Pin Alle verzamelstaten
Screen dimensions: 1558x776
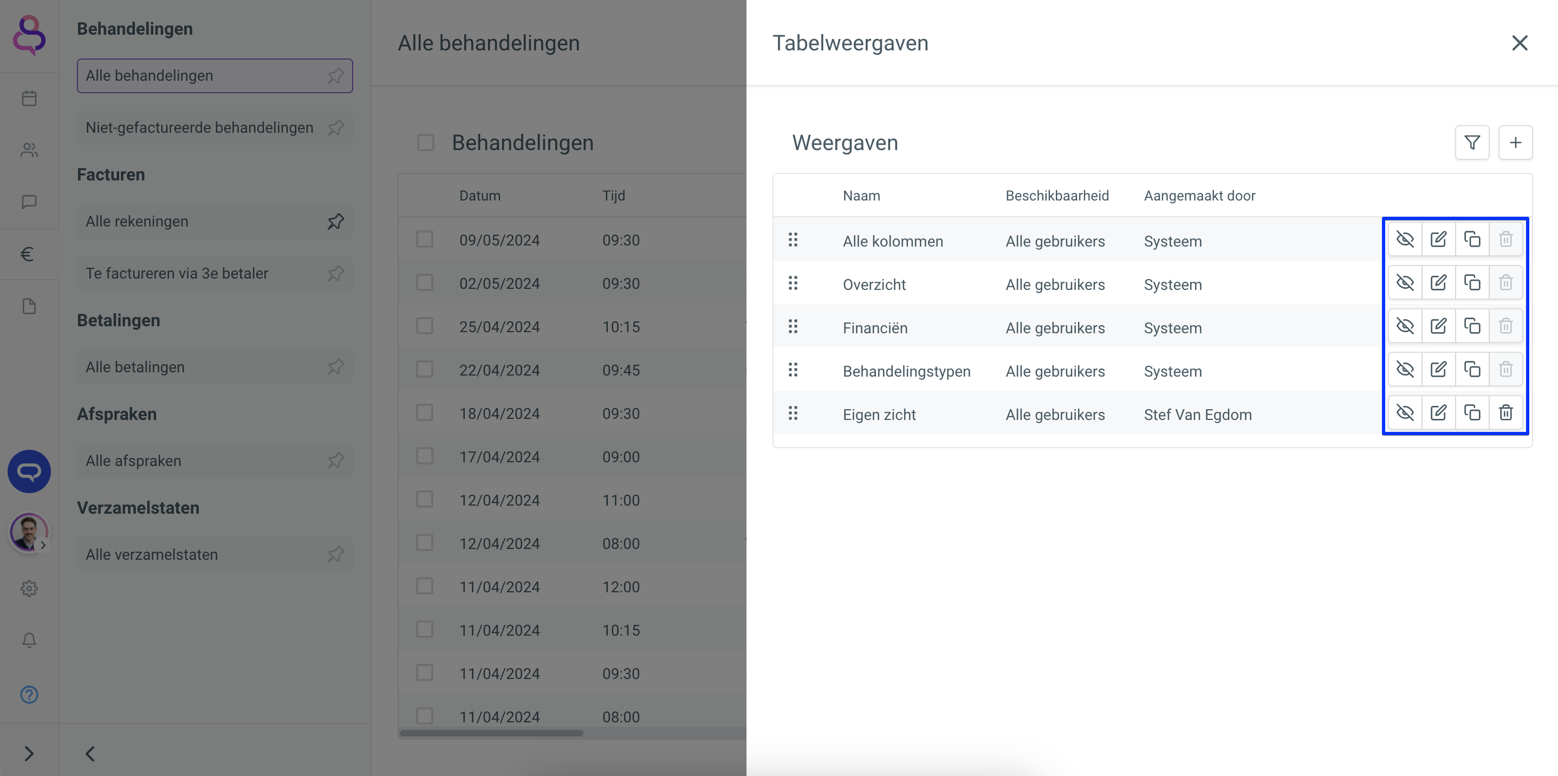pos(336,554)
